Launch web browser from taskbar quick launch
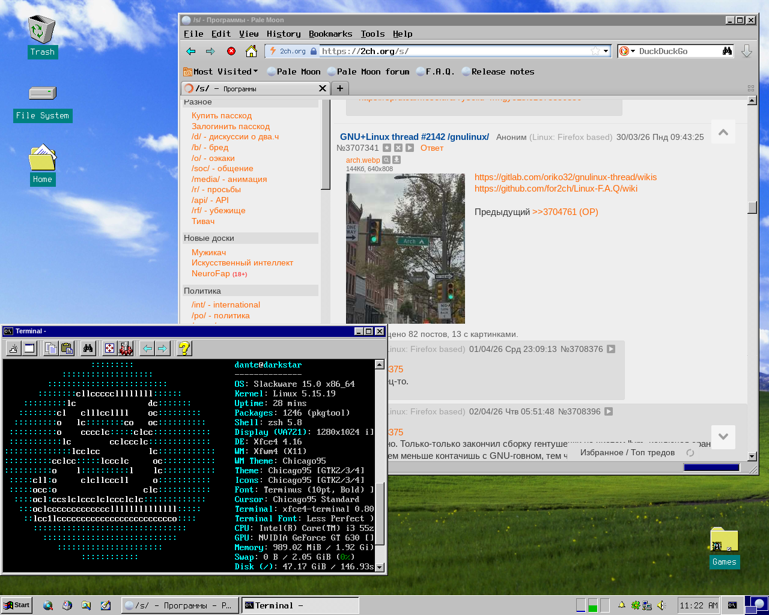 (48, 605)
